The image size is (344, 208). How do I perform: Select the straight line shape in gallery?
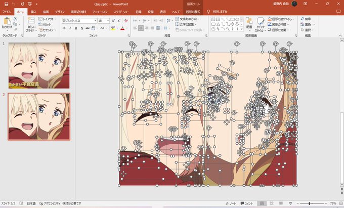pyautogui.click(x=223, y=19)
